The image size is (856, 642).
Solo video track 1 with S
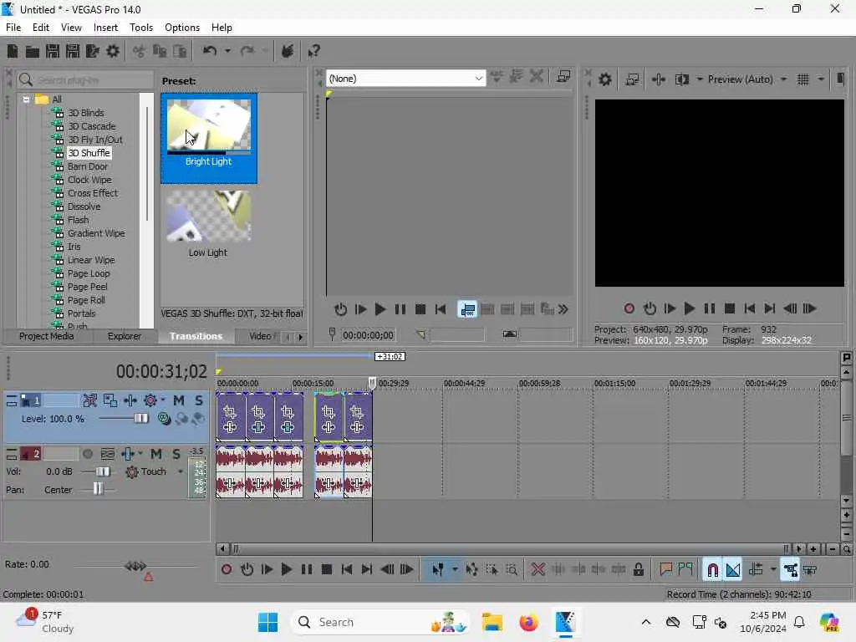[x=199, y=400]
